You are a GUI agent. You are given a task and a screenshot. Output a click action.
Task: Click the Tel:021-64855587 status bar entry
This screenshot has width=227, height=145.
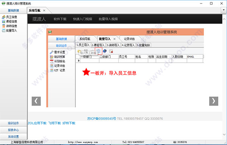pyautogui.click(x=133, y=142)
